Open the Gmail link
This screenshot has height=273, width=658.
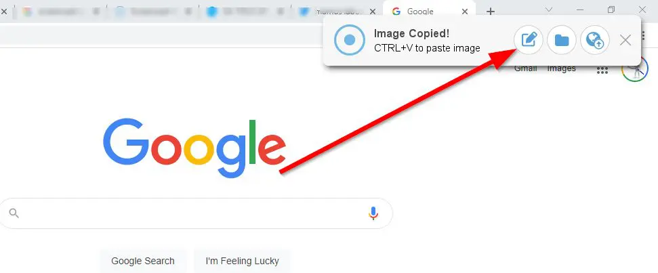click(525, 69)
